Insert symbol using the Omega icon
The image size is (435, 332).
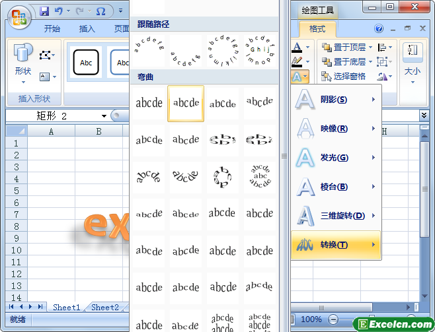[x=100, y=12]
